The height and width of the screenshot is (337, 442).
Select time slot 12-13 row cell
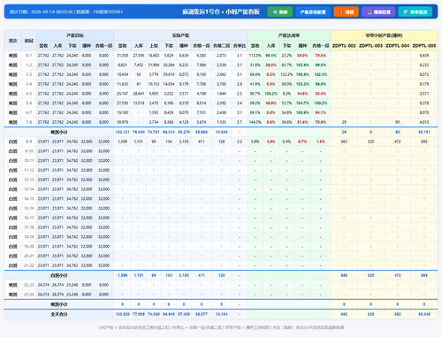click(x=29, y=180)
